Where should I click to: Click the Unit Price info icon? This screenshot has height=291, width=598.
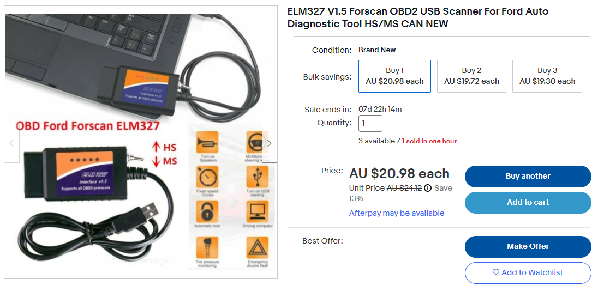pyautogui.click(x=428, y=188)
